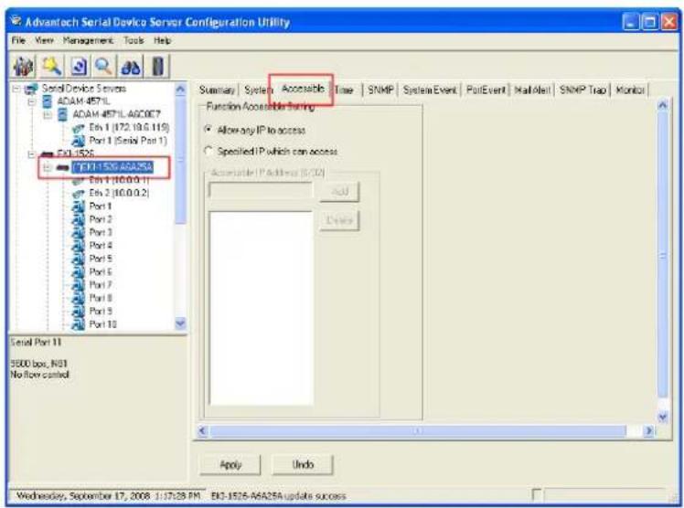Switch to the Time tab

click(x=345, y=90)
